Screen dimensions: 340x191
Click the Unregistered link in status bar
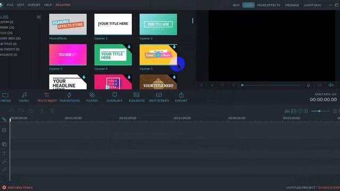coord(329,187)
